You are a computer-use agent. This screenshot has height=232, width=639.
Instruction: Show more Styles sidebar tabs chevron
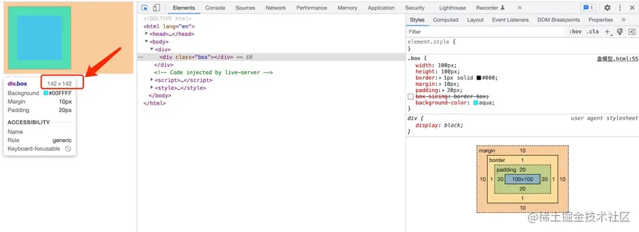click(x=623, y=20)
